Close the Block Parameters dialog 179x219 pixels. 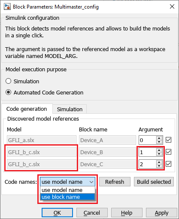pos(172,6)
